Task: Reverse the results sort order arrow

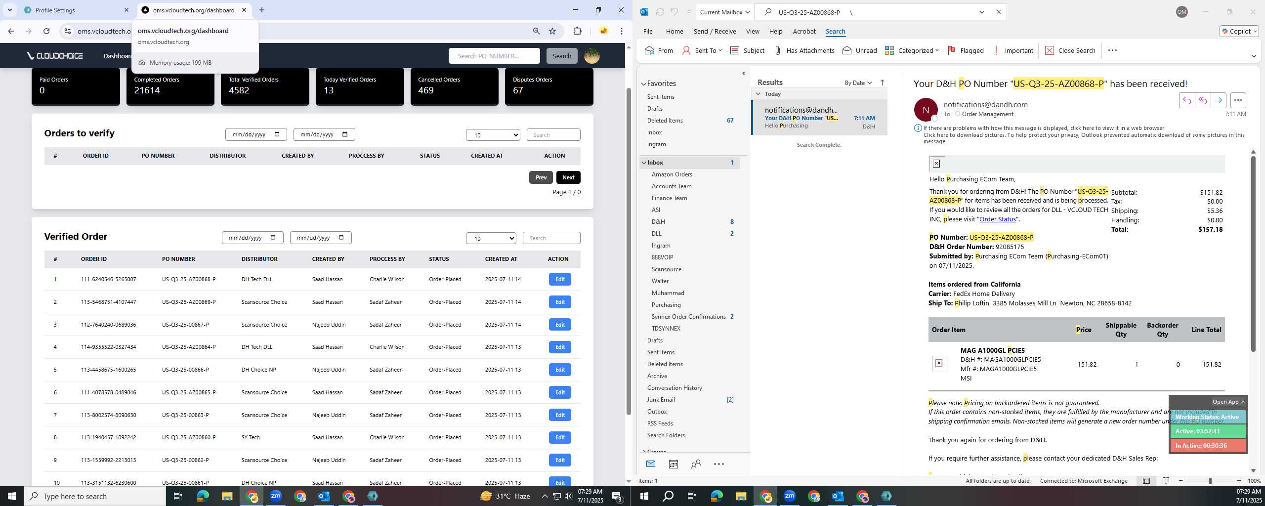Action: point(882,83)
